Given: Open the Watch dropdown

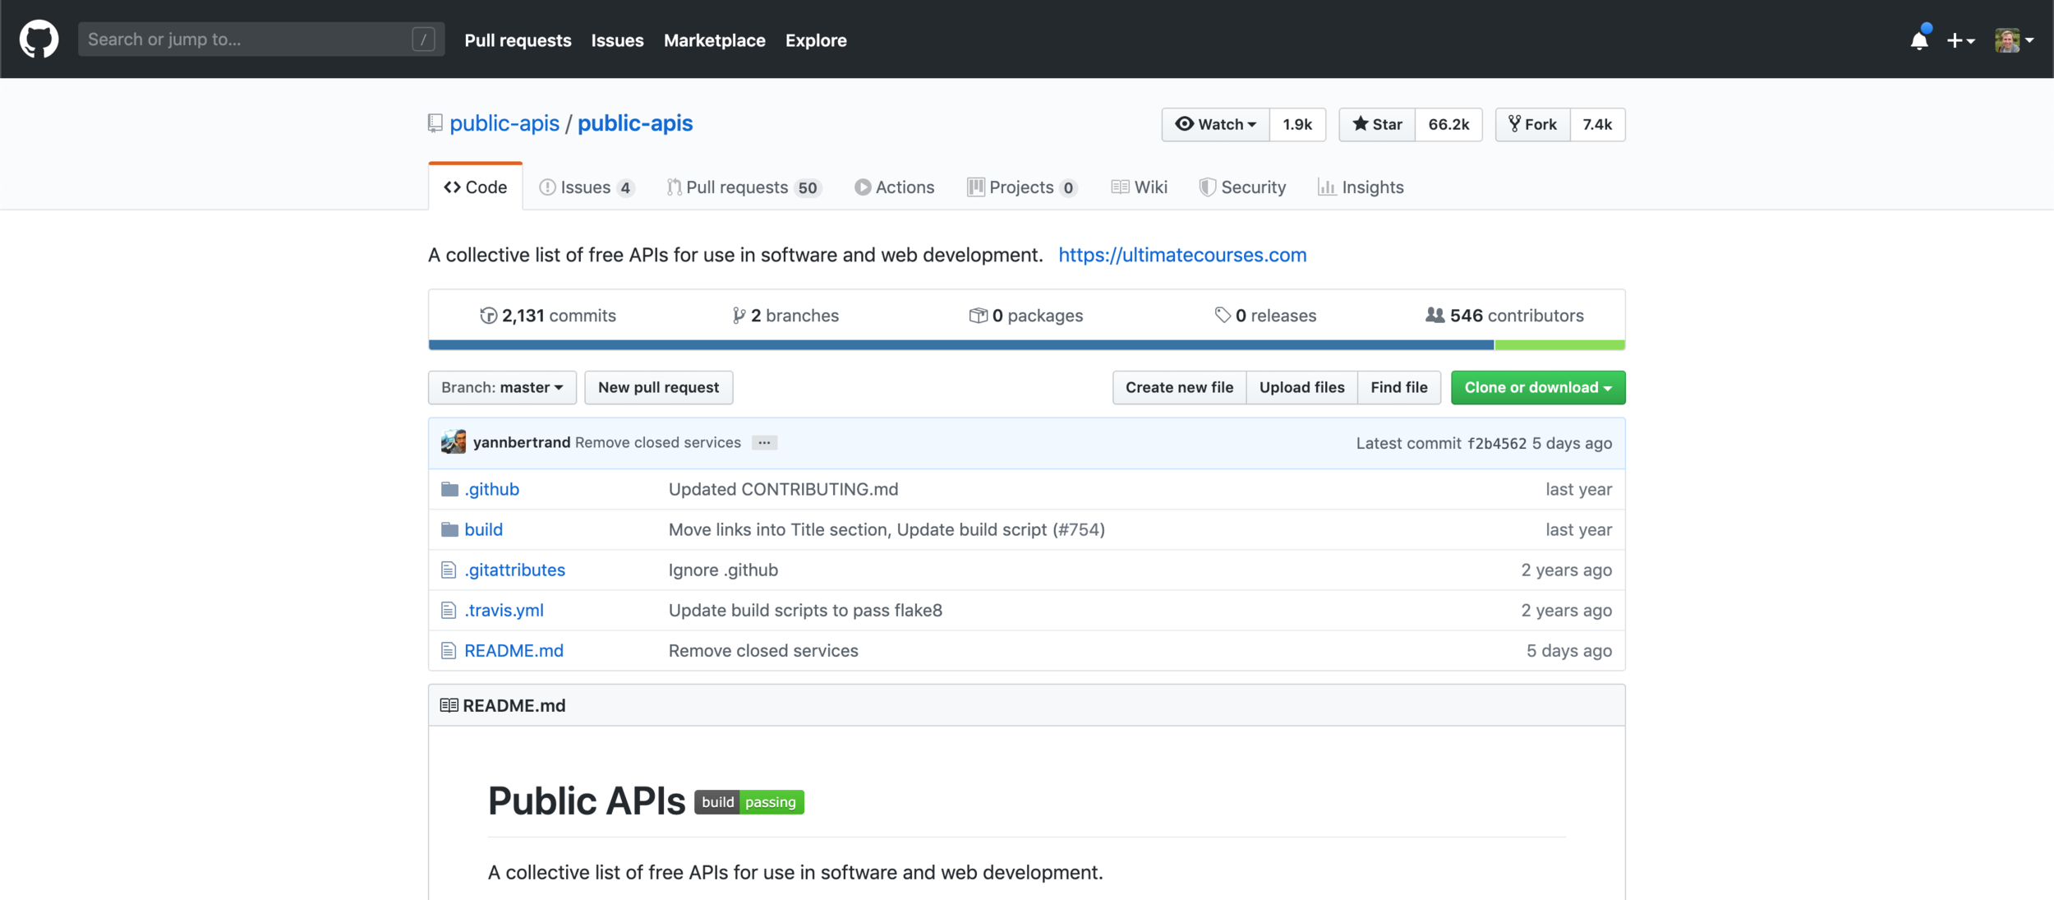Looking at the screenshot, I should click(x=1215, y=124).
